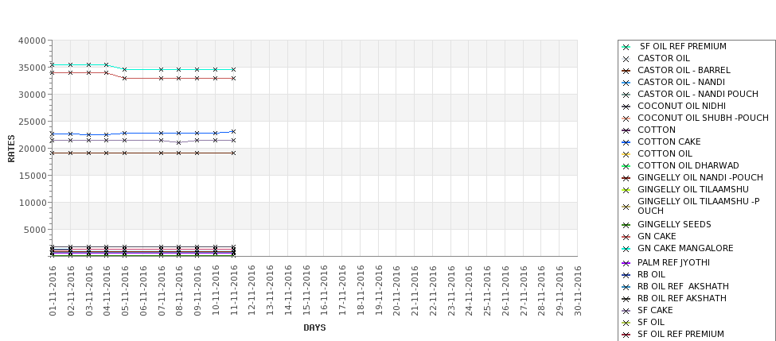776x341 pixels.
Task: Click the COTTON CAKE blue legend marker
Action: (626, 142)
